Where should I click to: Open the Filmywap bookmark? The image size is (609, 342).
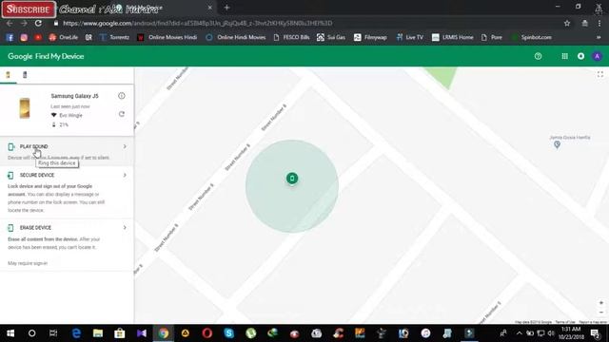pos(370,37)
